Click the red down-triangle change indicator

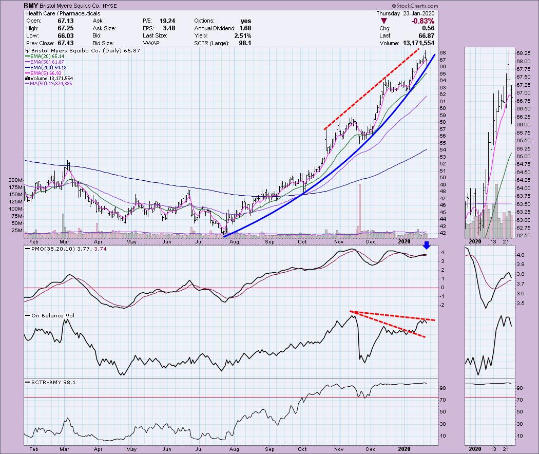point(384,21)
